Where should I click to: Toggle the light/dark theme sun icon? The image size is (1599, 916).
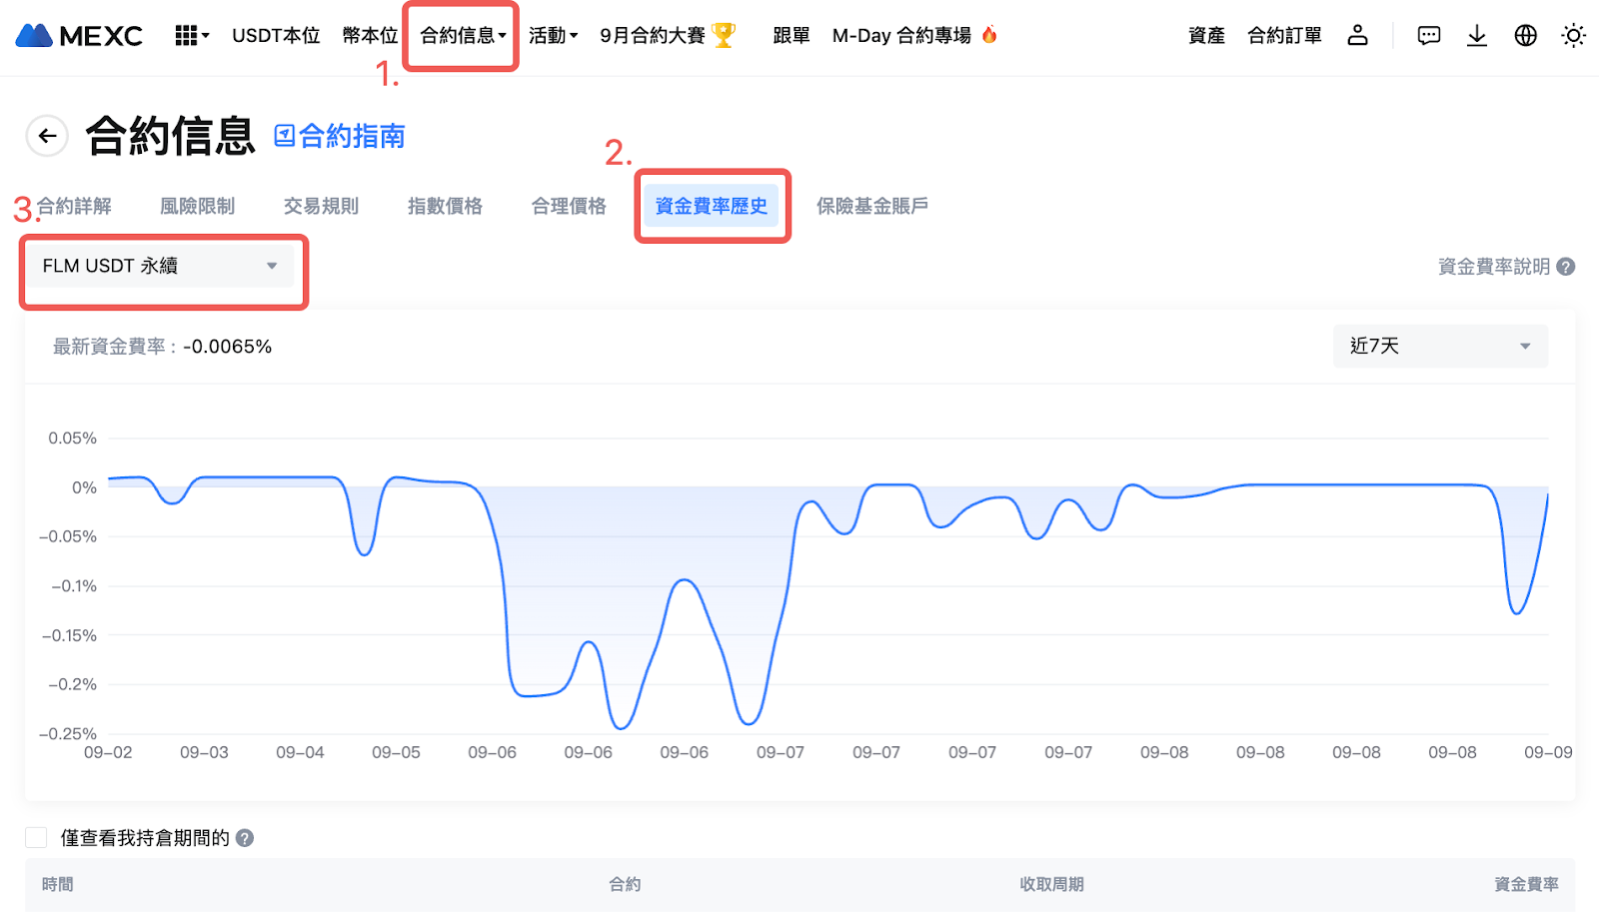click(x=1573, y=36)
